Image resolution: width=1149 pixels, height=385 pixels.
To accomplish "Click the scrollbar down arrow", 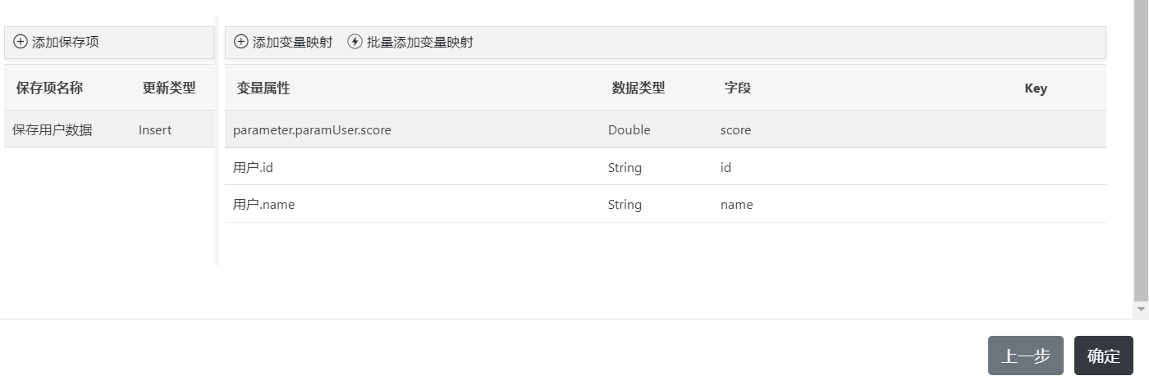I will pyautogui.click(x=1141, y=309).
